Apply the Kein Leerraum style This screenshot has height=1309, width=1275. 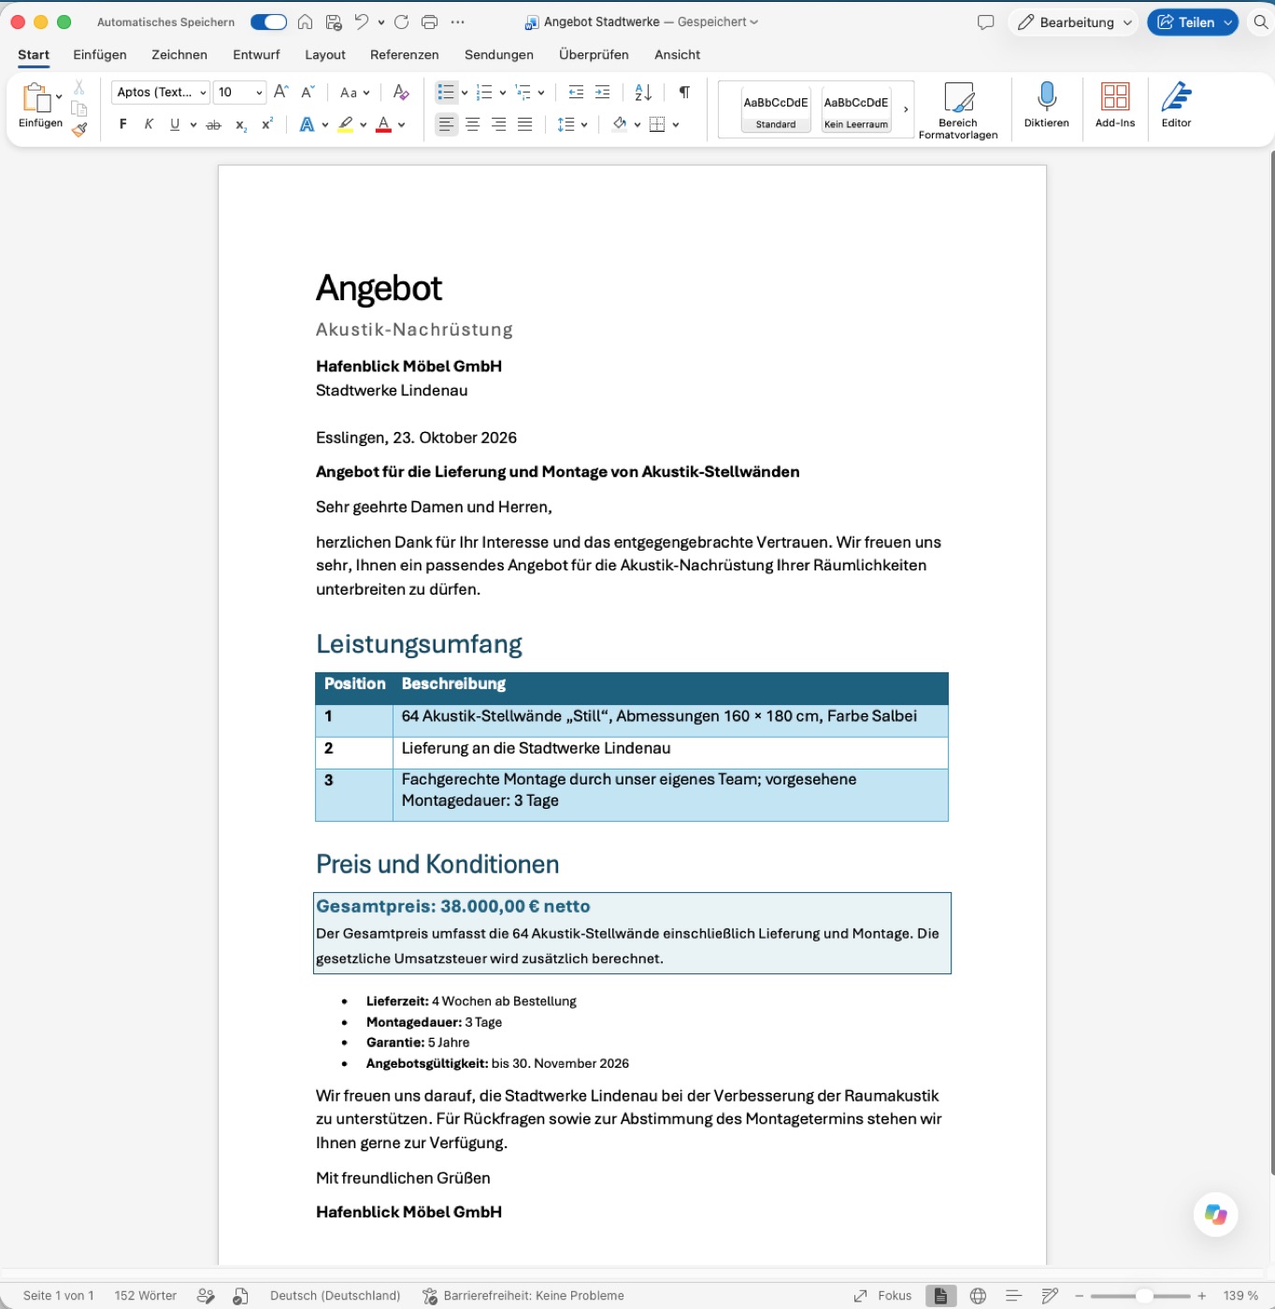click(x=856, y=109)
